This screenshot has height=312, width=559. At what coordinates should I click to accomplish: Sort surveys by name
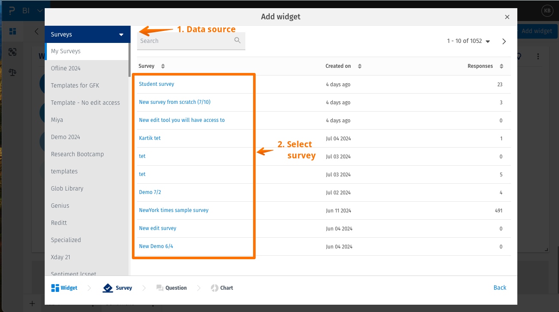click(x=163, y=66)
